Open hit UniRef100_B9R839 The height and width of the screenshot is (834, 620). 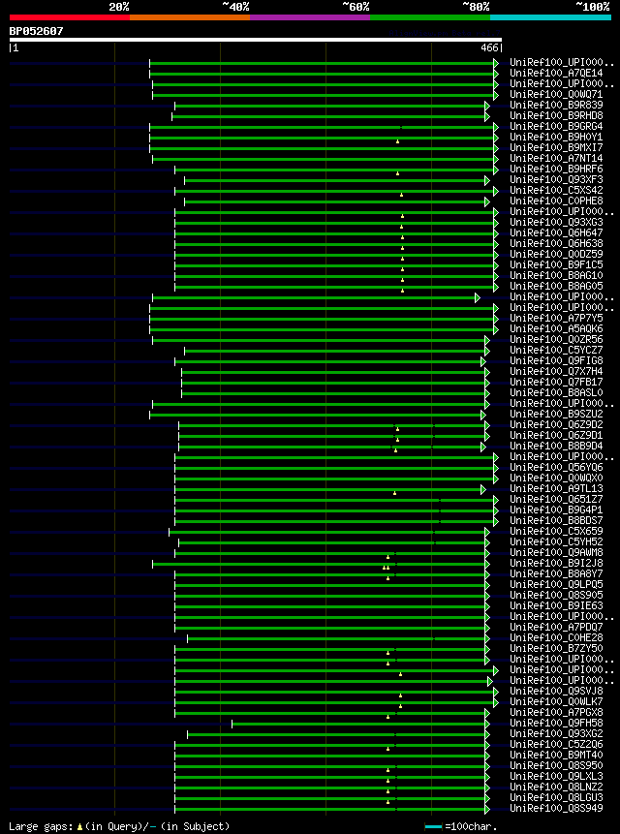556,106
